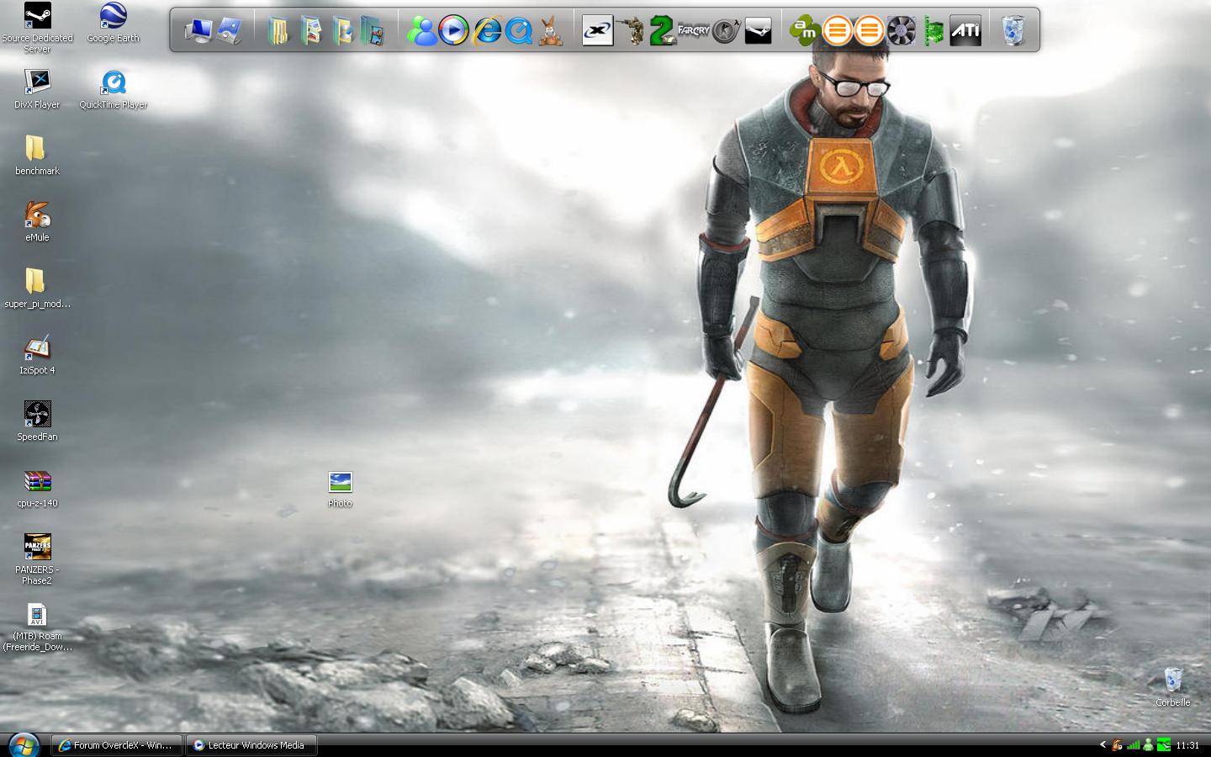This screenshot has height=757, width=1211.
Task: Launch MSN Messenger from the dock
Action: (421, 31)
